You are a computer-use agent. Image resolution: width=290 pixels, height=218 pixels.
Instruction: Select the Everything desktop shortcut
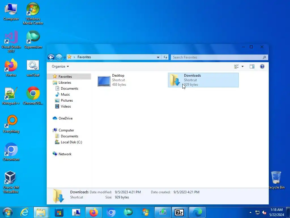click(x=11, y=124)
